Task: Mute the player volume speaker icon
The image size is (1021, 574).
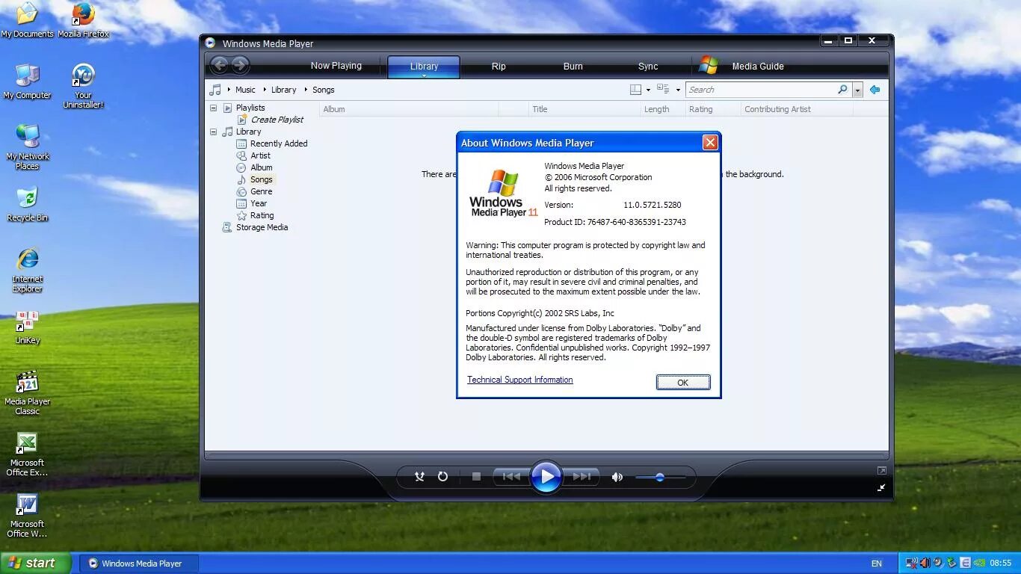Action: coord(617,477)
